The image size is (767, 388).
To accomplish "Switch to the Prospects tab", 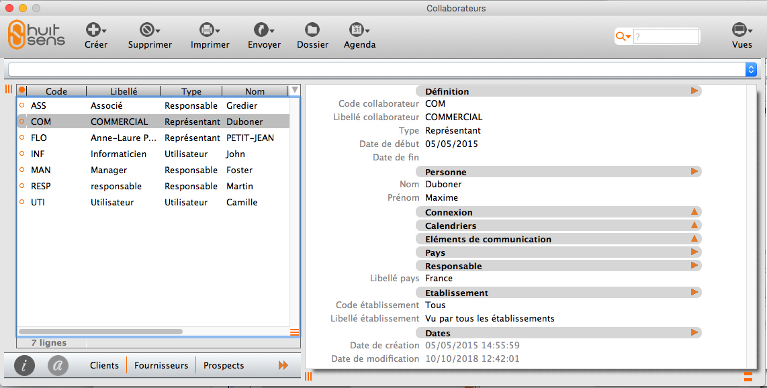I will (224, 366).
